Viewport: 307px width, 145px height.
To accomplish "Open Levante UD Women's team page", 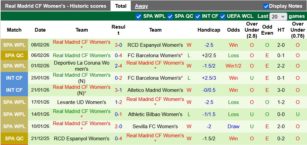I will point(82,102).
